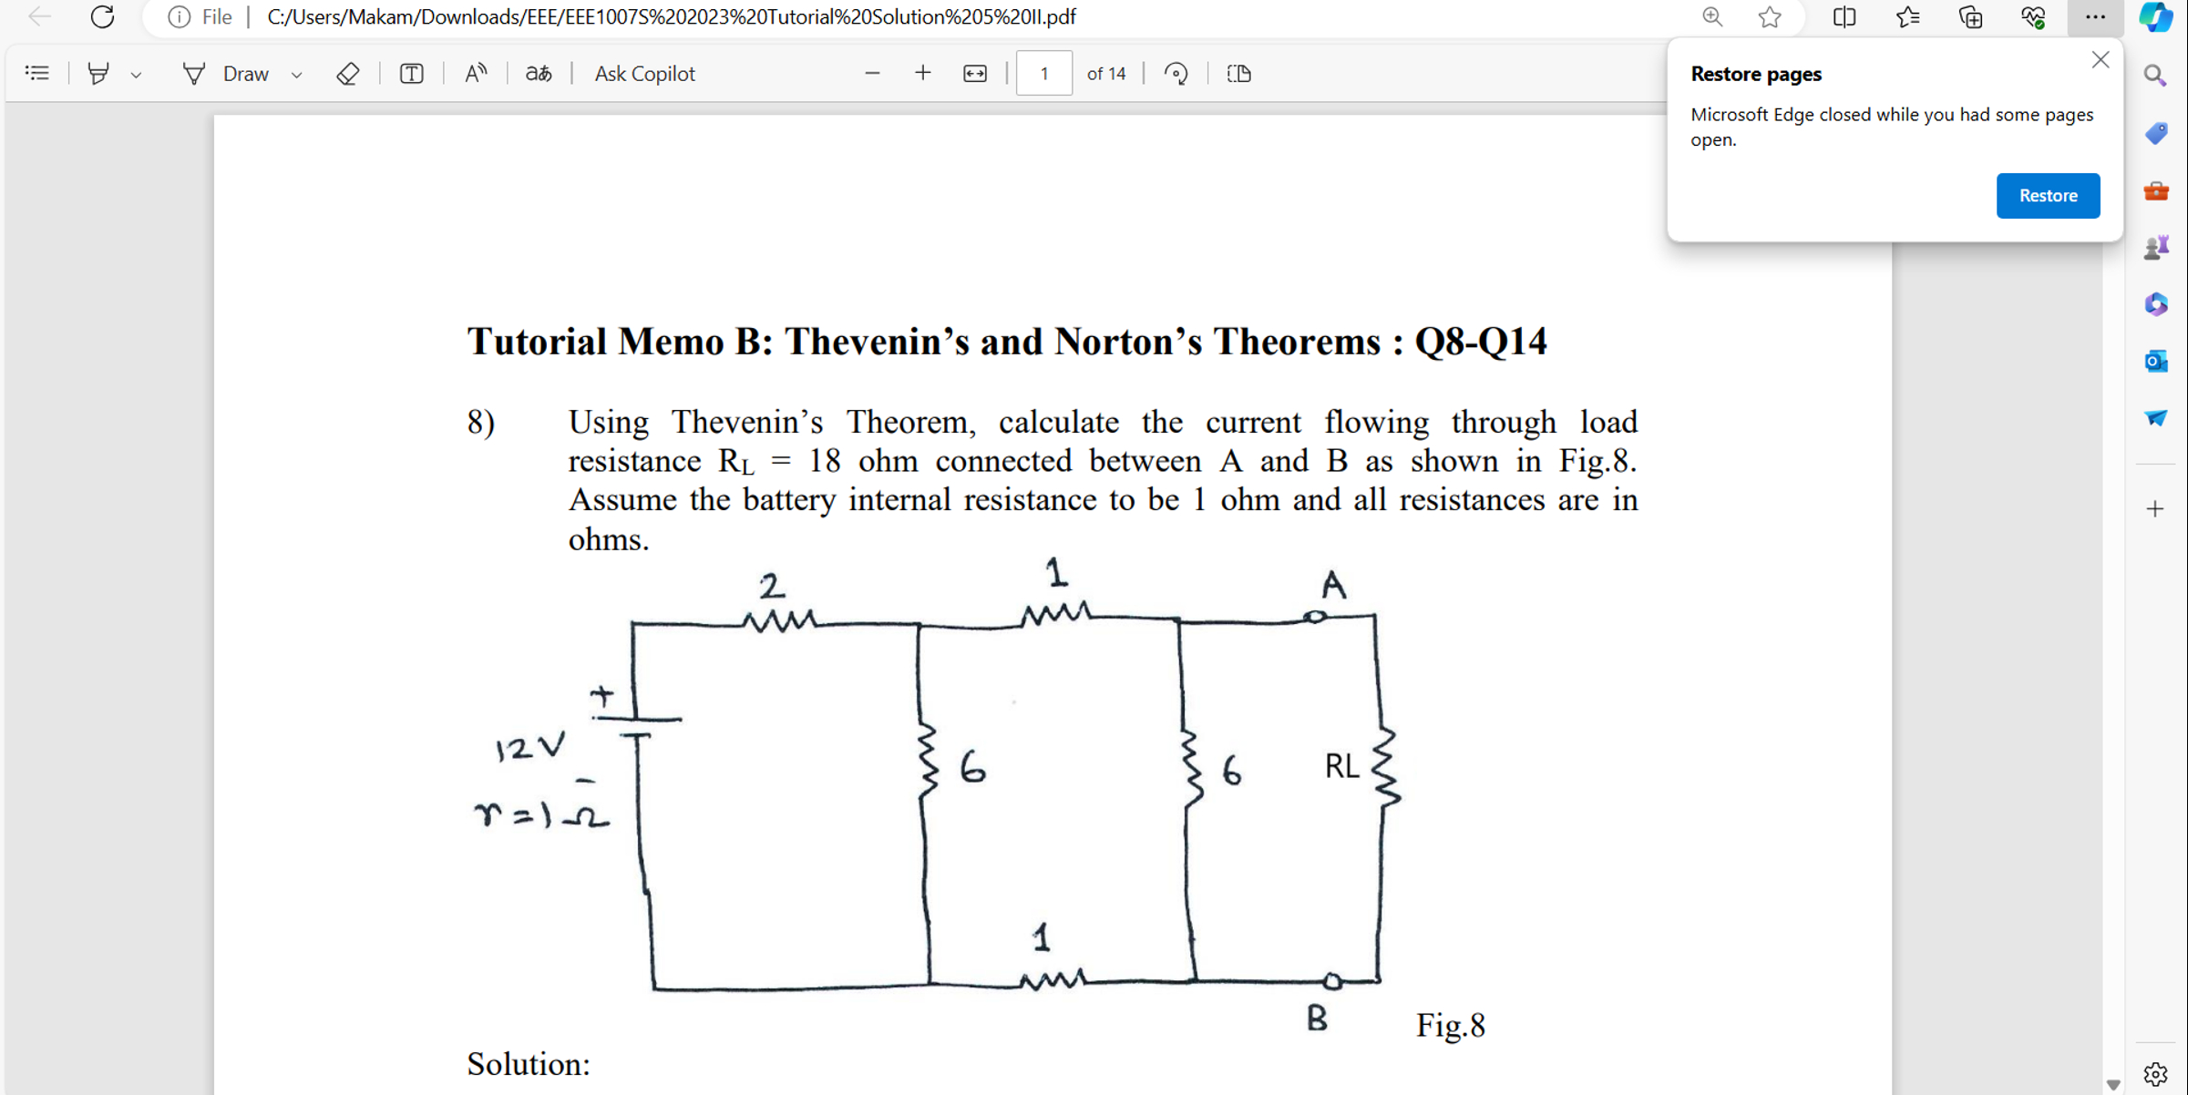This screenshot has width=2188, height=1095.
Task: Open Browser essentials health check
Action: 2034,17
